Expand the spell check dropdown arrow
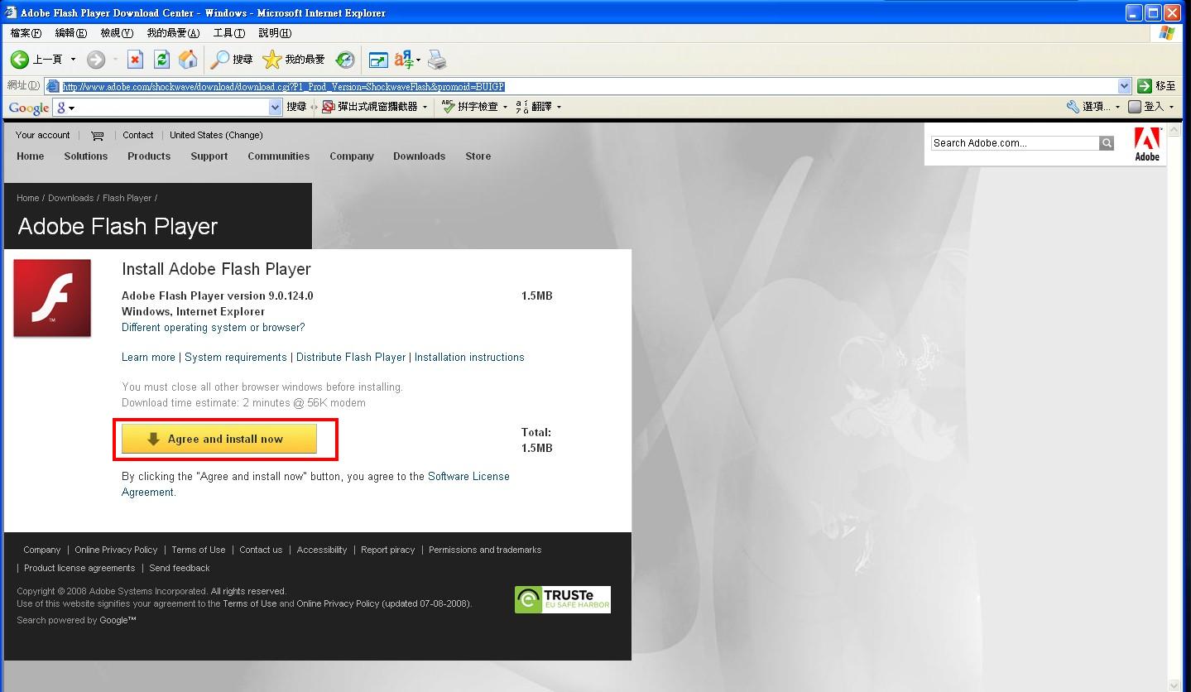This screenshot has width=1191, height=692. [505, 107]
